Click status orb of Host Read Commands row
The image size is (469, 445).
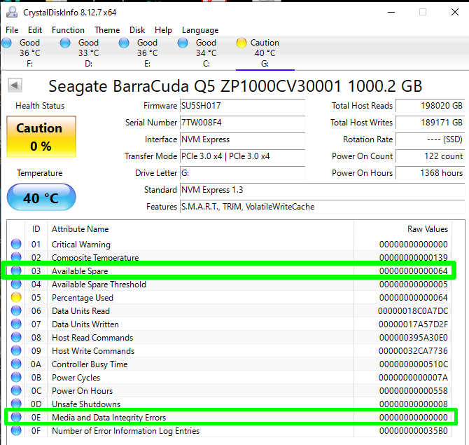[x=16, y=338]
